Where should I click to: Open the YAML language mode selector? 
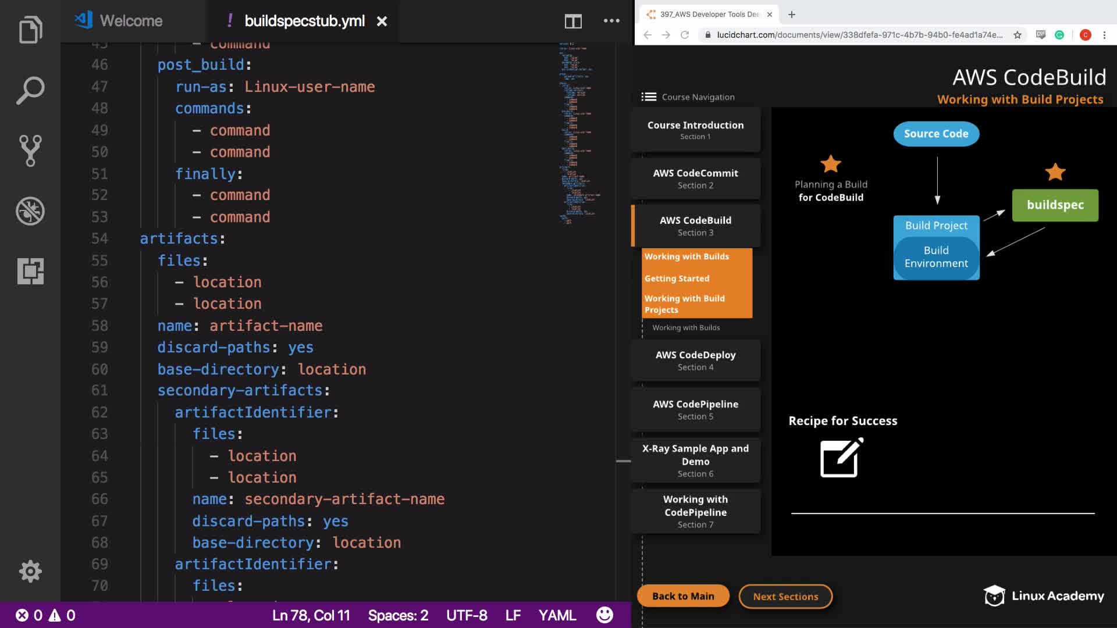557,615
